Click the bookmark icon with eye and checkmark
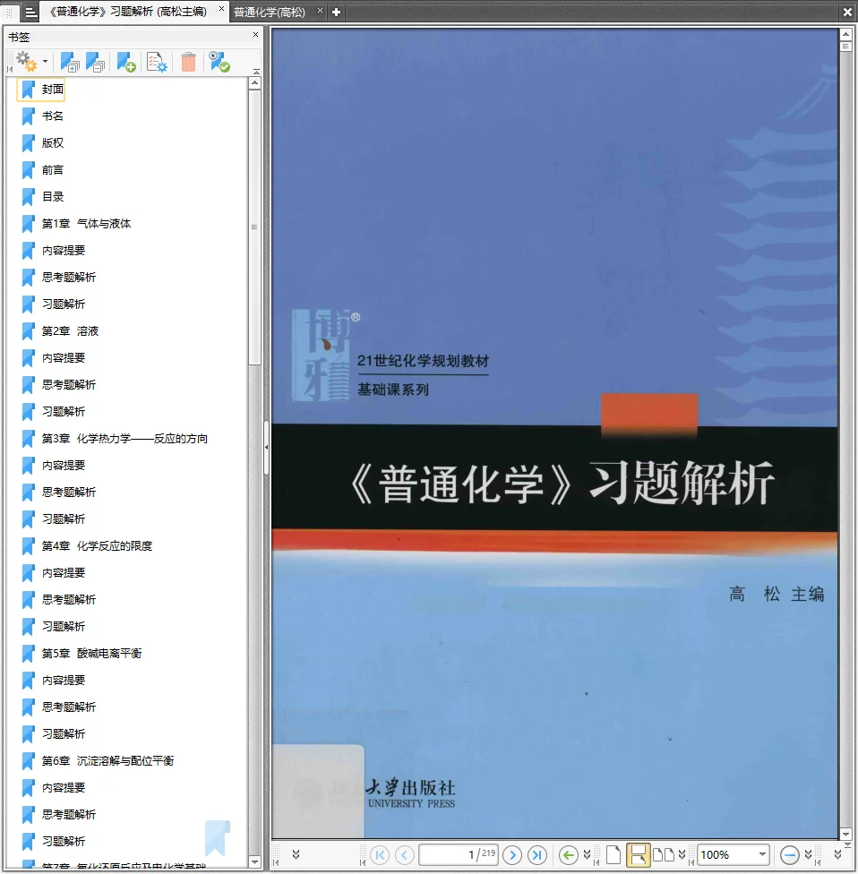 tap(219, 62)
